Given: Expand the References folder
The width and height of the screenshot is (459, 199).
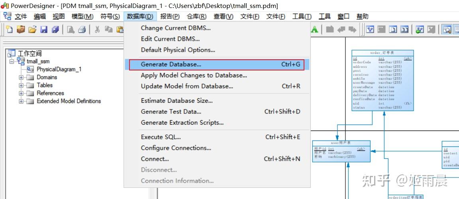Looking at the screenshot, I should click(21, 93).
